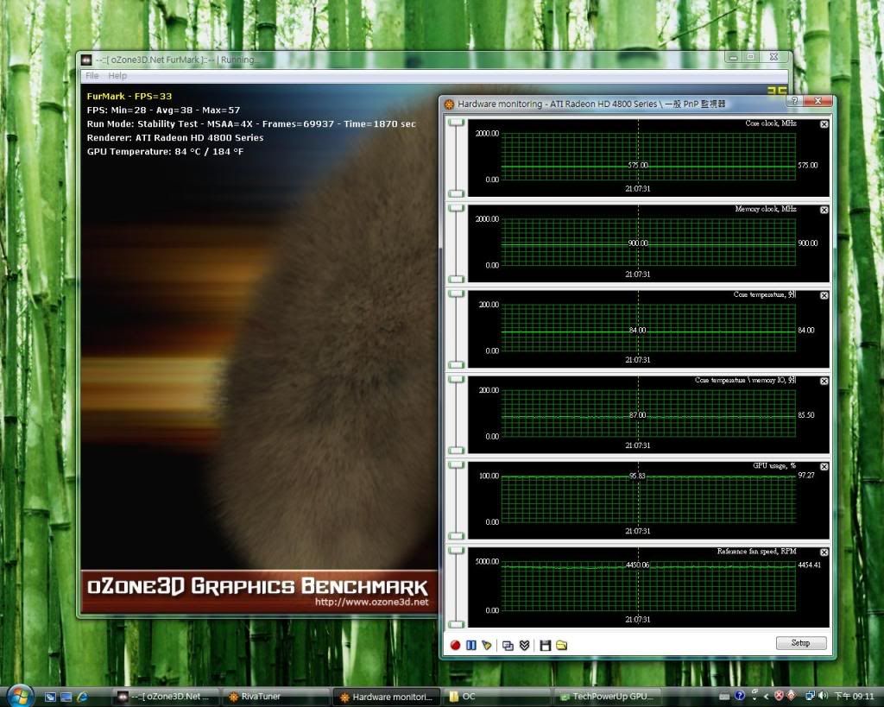This screenshot has height=707, width=884.
Task: Open the Windows Start orb
Action: (x=21, y=696)
